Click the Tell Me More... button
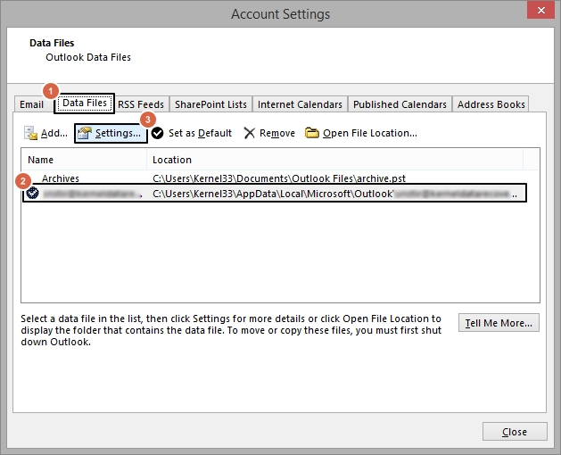 [x=499, y=323]
